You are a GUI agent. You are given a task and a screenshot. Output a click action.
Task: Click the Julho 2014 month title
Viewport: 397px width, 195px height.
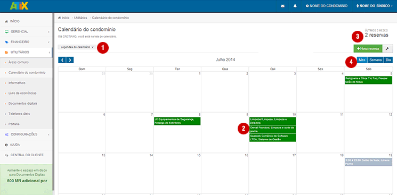[225, 60]
